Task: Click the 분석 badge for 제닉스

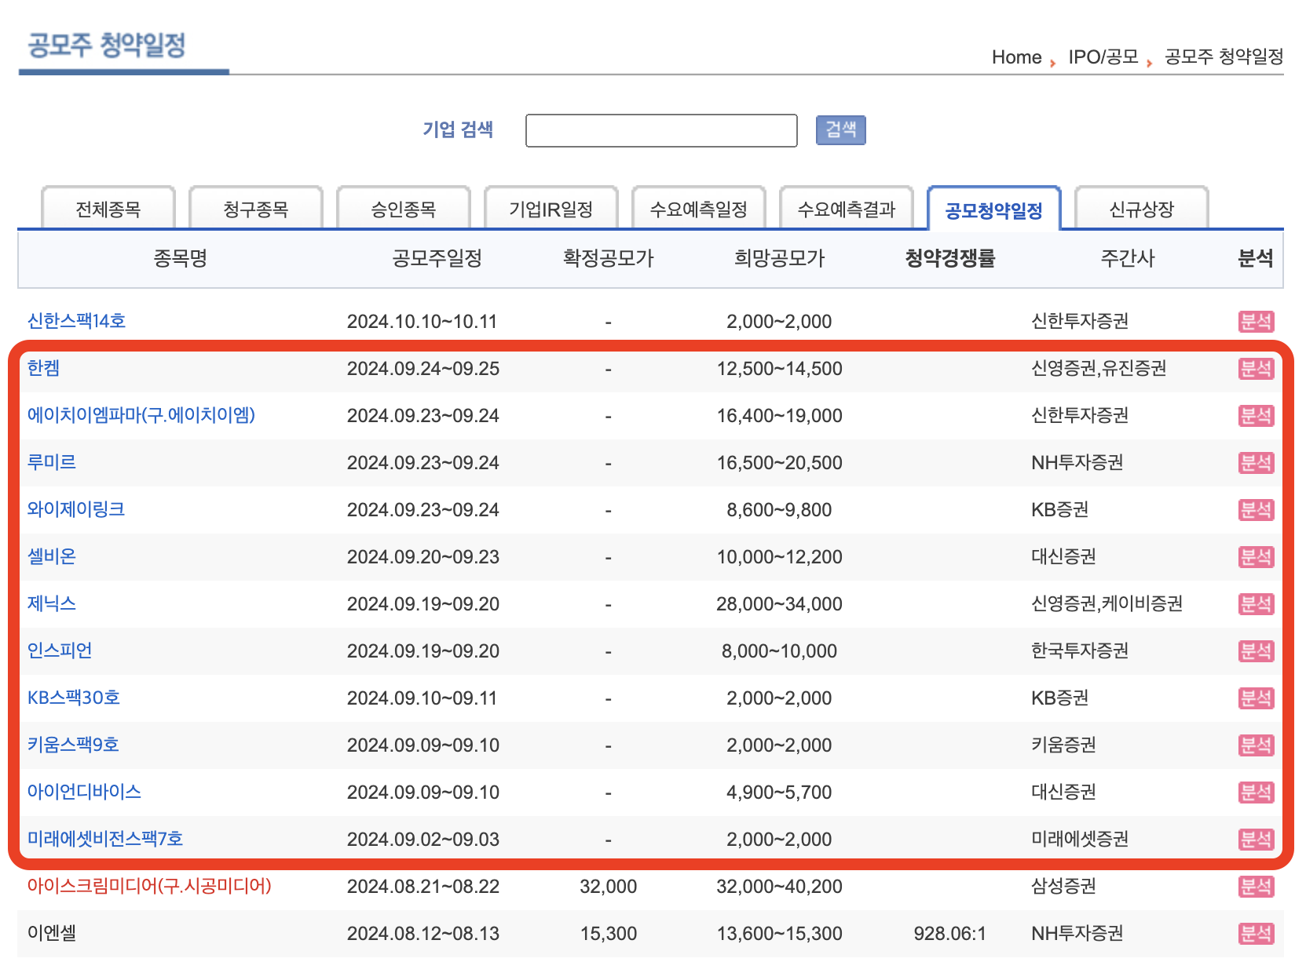Action: click(1256, 603)
